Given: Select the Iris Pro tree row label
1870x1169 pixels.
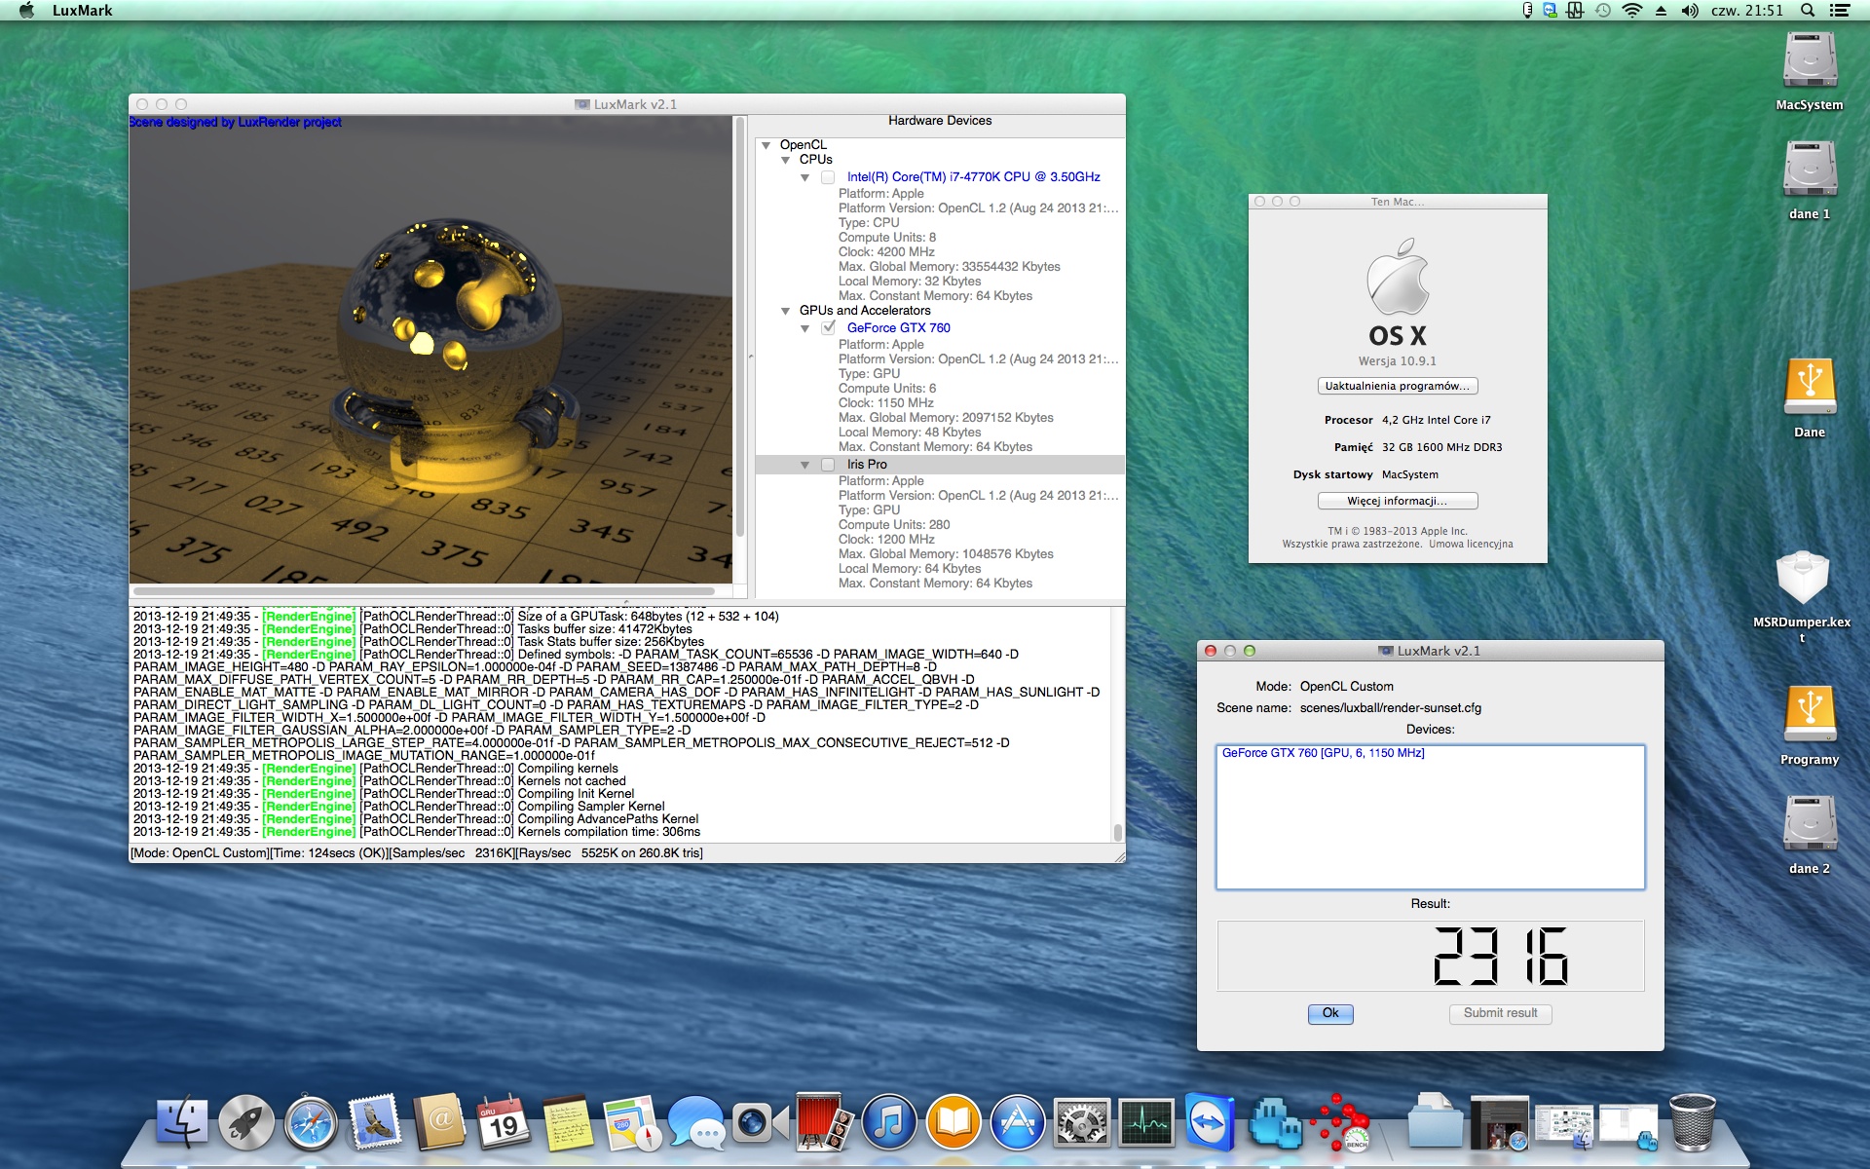Looking at the screenshot, I should click(x=867, y=465).
